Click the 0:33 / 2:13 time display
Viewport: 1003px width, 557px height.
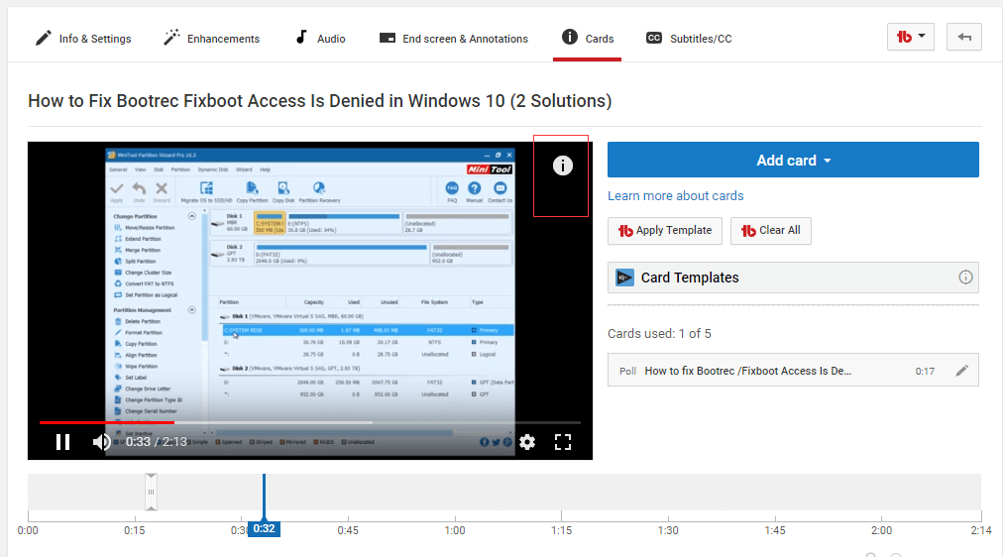pos(156,442)
